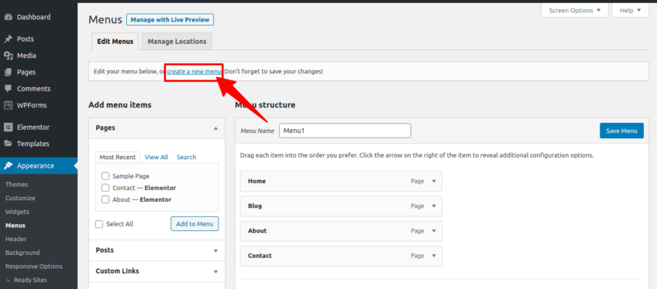
Task: Open the Screen Options dropdown
Action: [x=574, y=11]
